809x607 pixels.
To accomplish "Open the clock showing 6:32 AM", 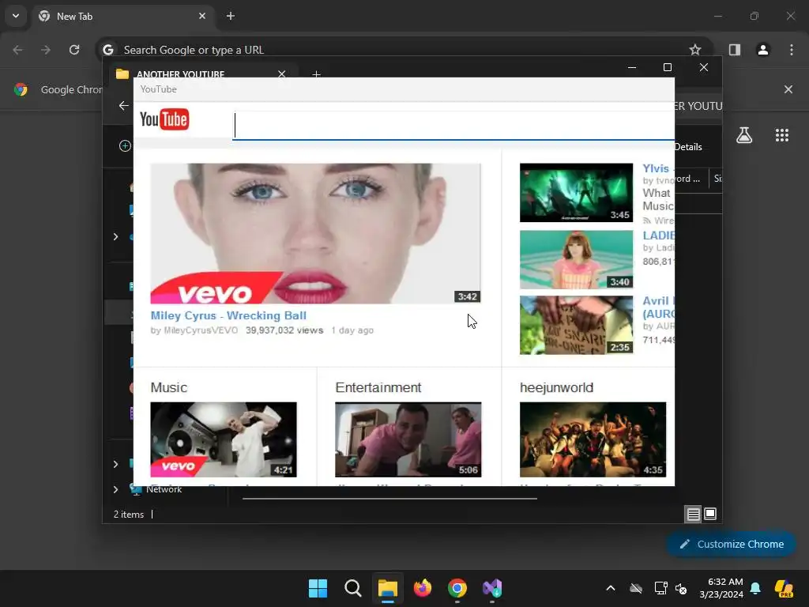I will (x=721, y=588).
